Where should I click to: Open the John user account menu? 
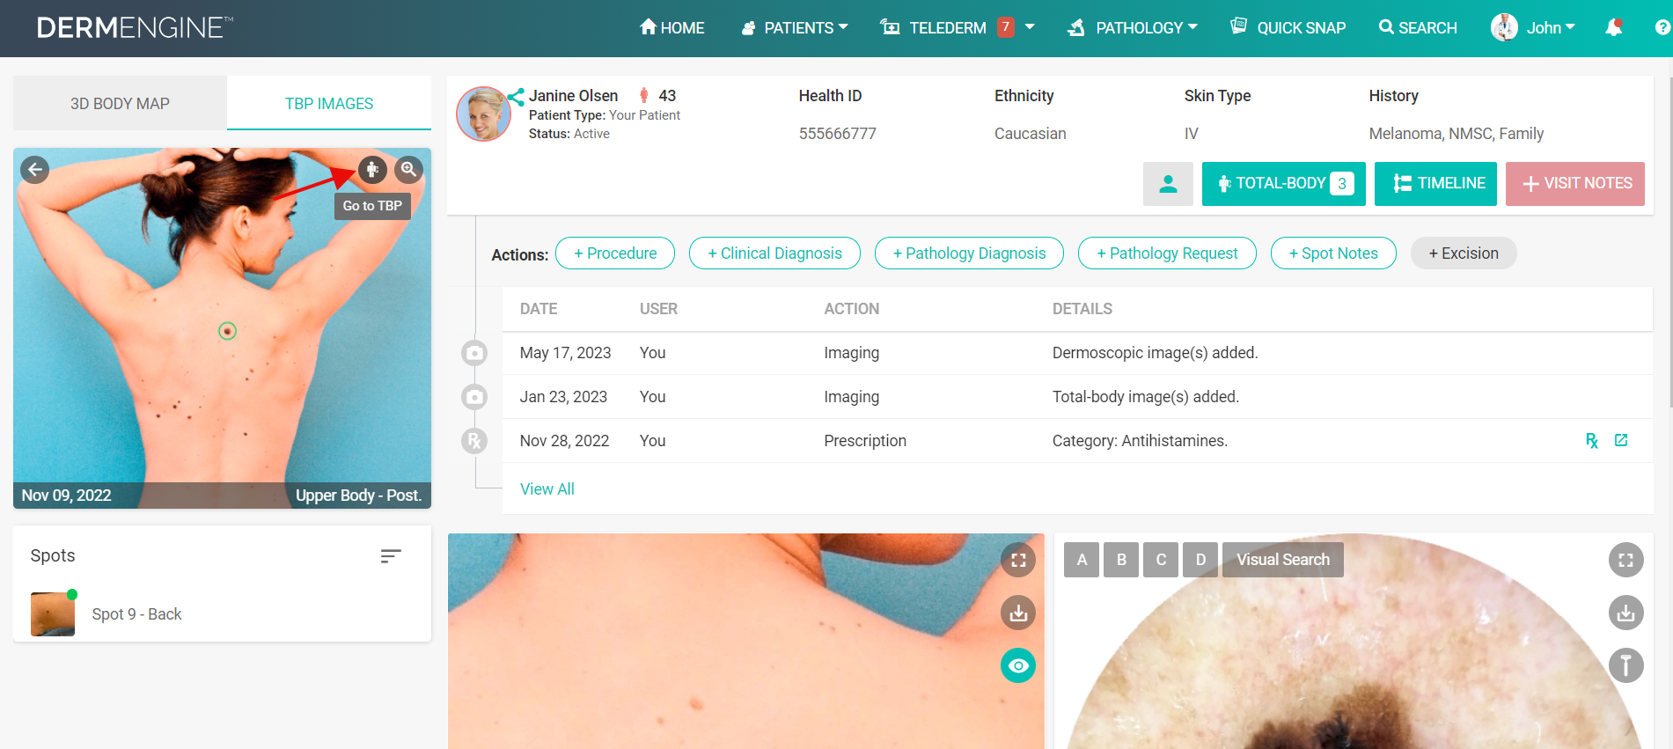coord(1533,28)
